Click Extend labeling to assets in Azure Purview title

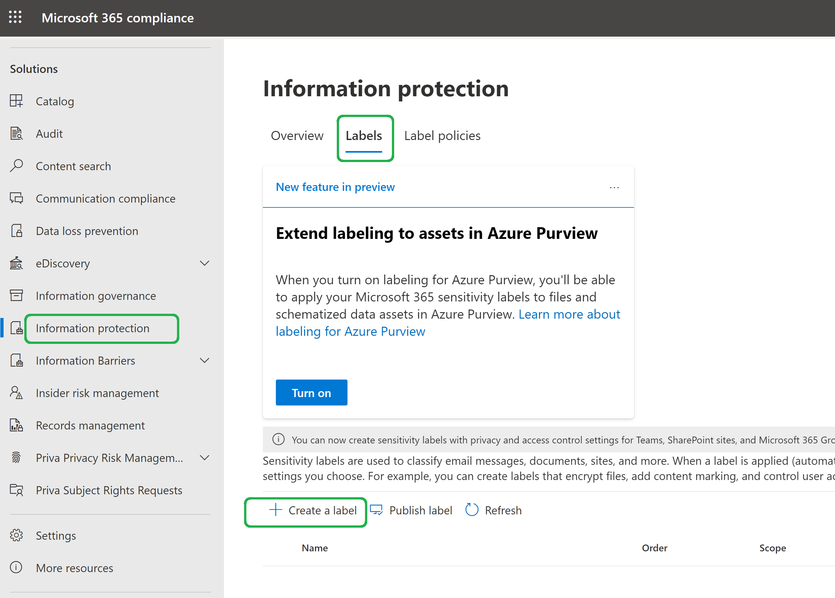tap(437, 233)
